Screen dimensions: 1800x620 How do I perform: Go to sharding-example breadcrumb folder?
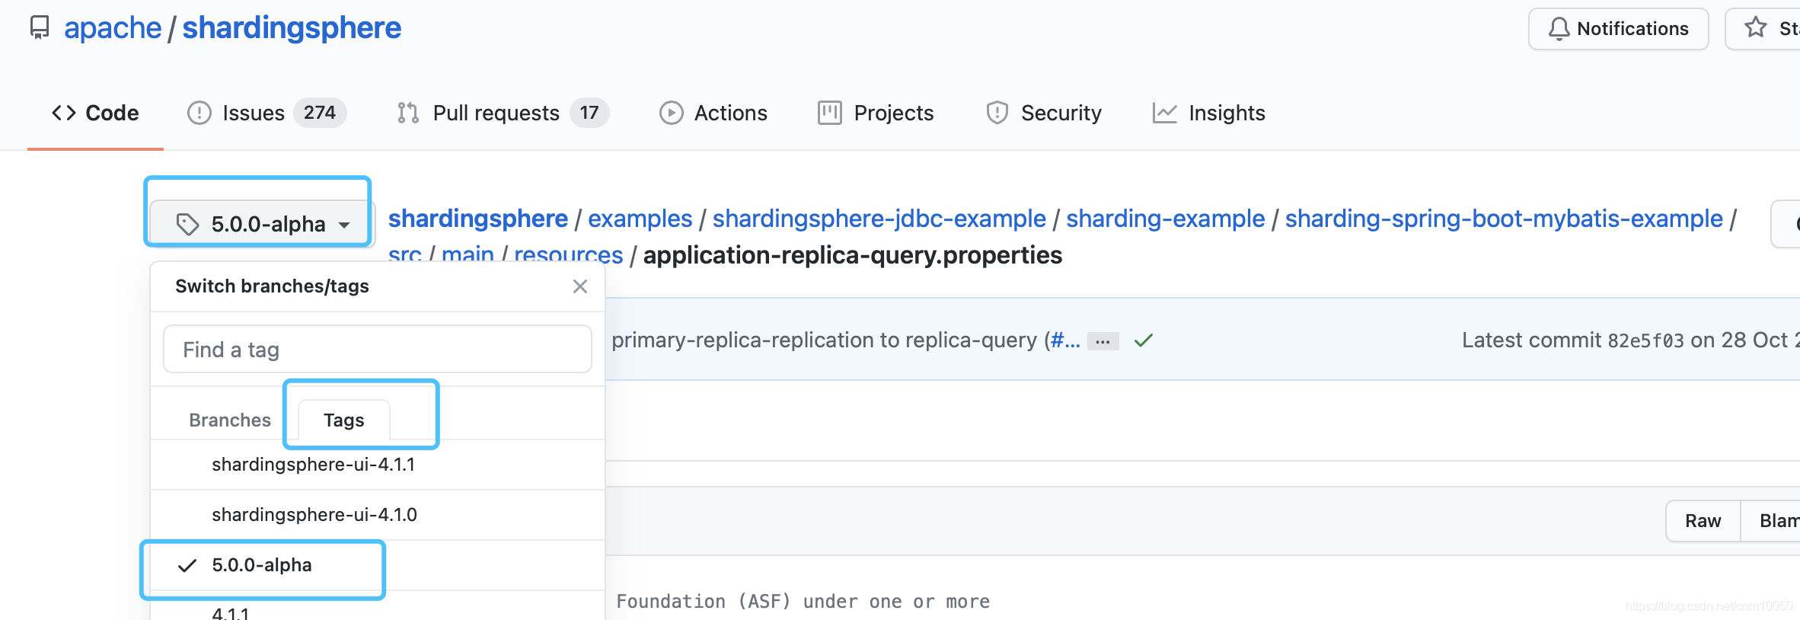1166,219
